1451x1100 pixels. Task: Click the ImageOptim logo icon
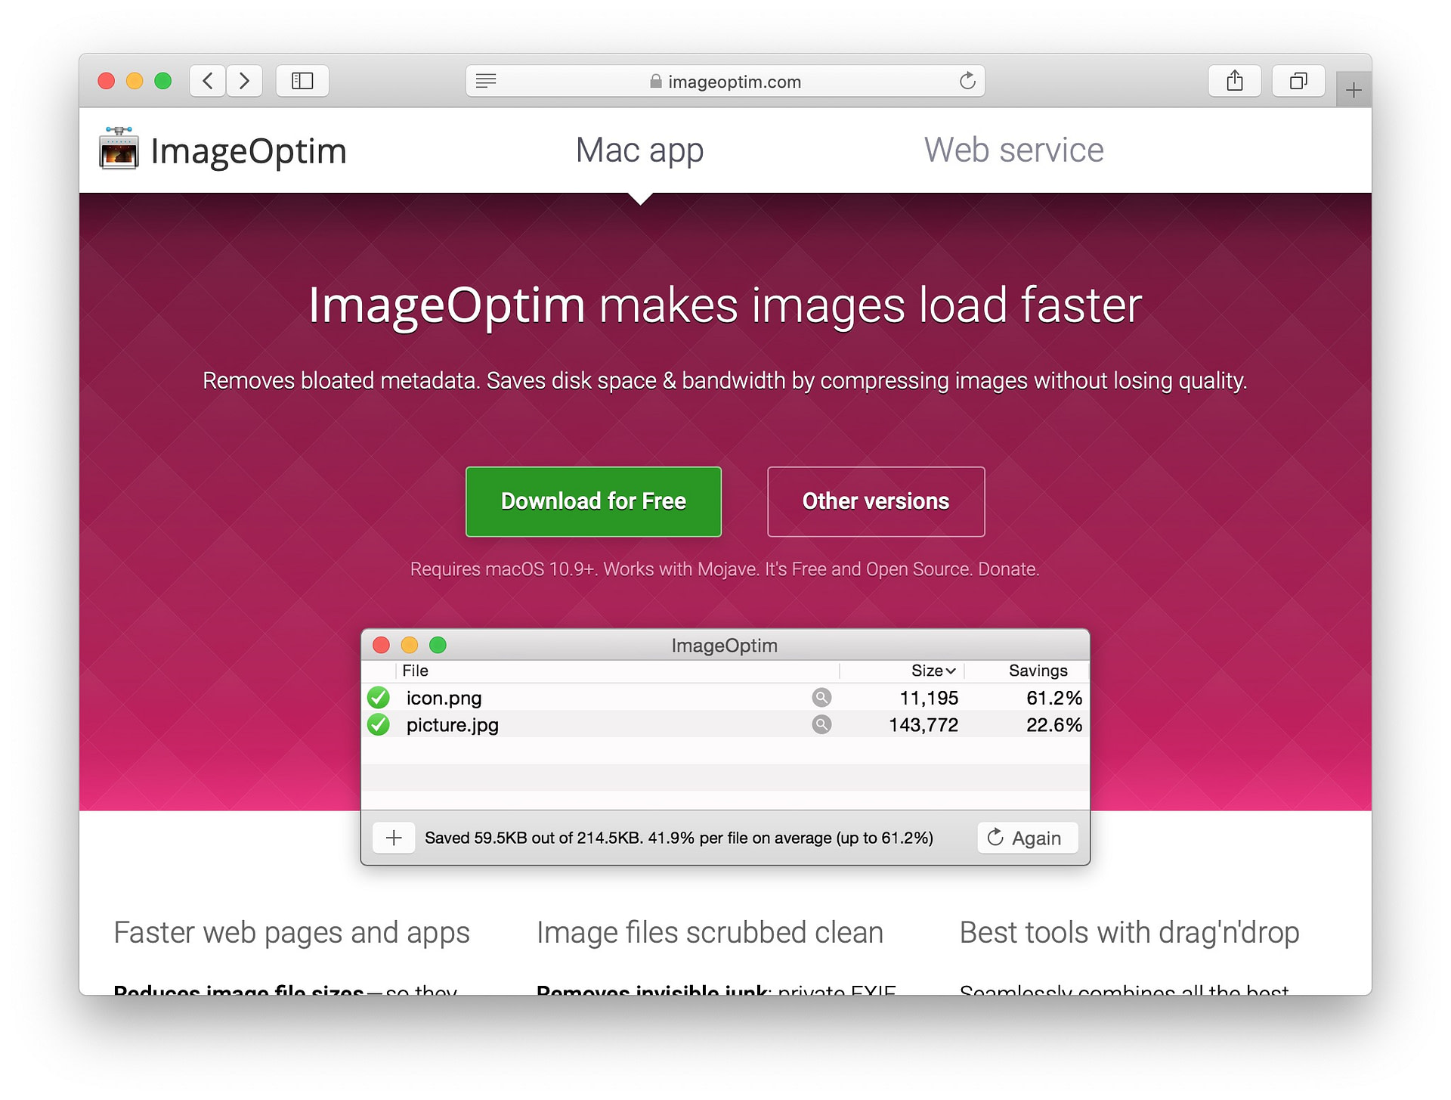click(x=119, y=148)
